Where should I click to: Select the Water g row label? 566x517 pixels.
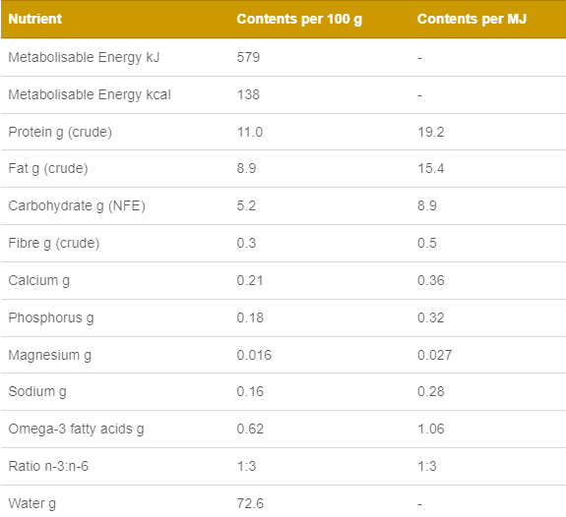pyautogui.click(x=32, y=503)
